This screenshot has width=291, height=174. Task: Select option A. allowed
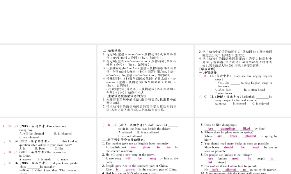(125, 133)
